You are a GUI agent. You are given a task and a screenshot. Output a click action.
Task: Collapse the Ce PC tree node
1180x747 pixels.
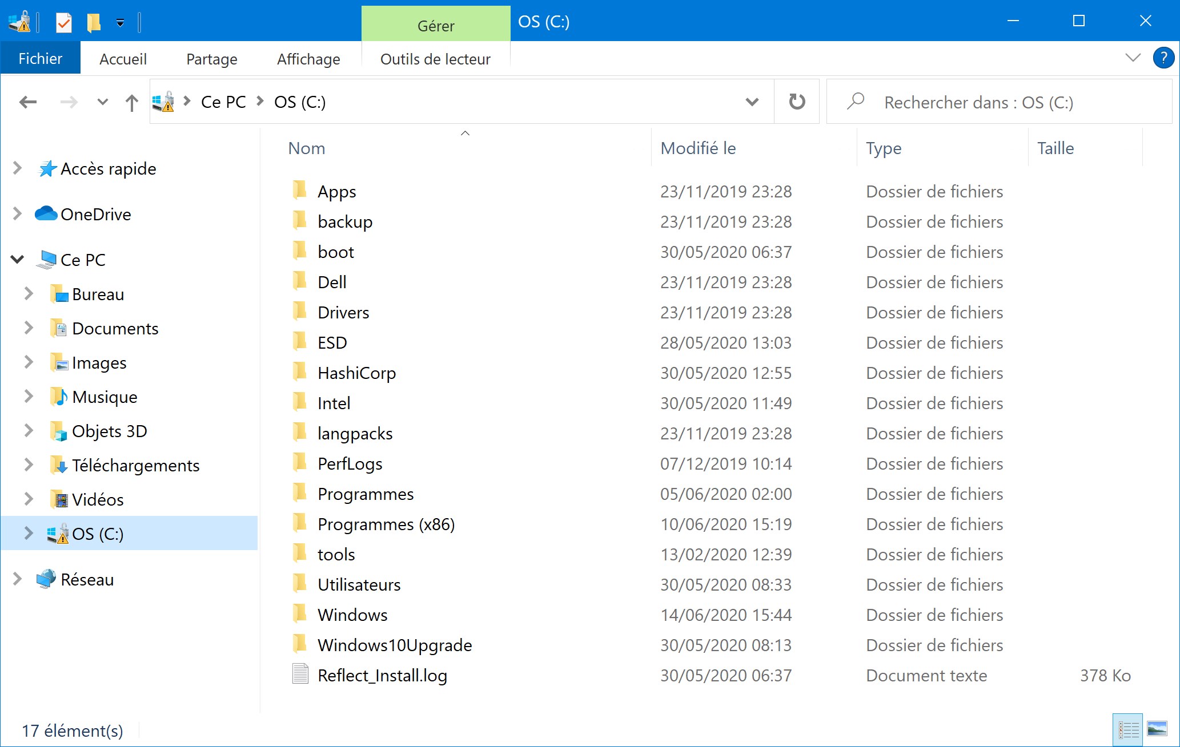click(x=17, y=260)
